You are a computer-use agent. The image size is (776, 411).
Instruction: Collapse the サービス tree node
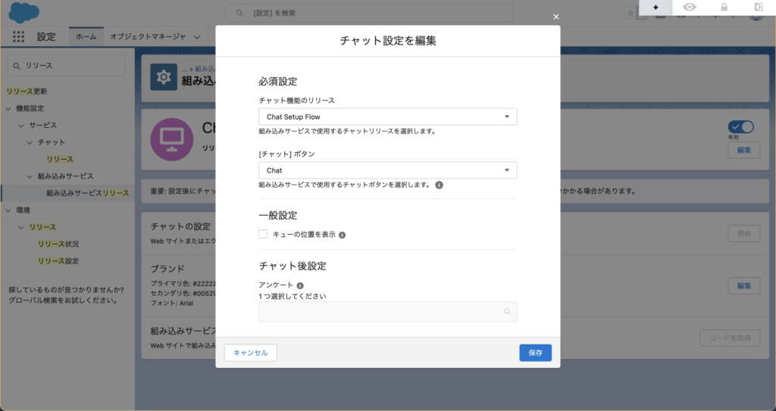20,126
